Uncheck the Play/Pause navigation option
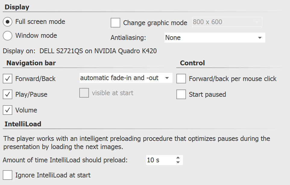Viewport: 290px width, 185px height. point(8,94)
